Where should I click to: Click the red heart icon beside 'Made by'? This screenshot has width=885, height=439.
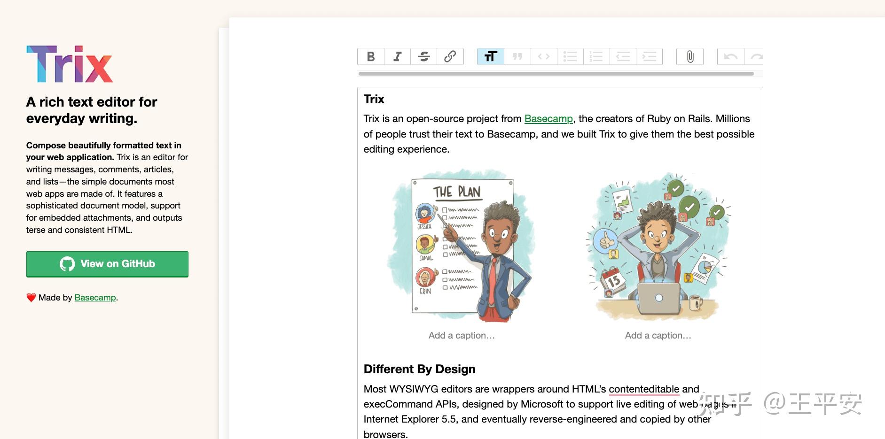31,298
